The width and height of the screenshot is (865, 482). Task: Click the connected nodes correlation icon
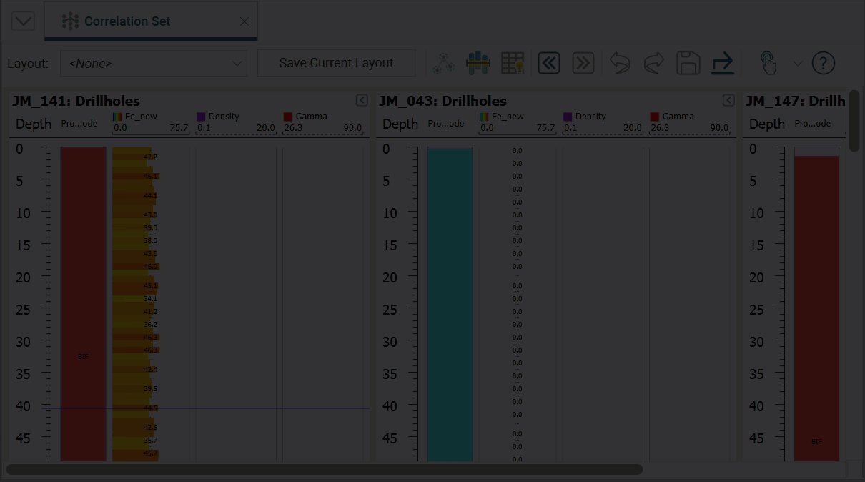[x=443, y=64]
